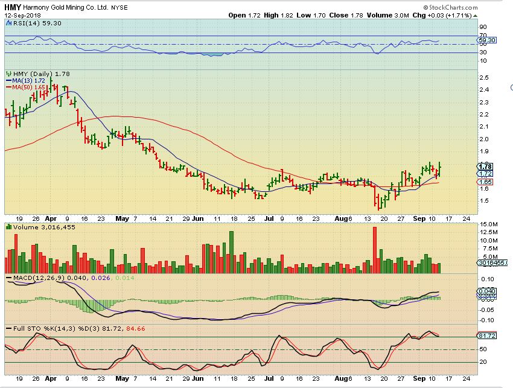Click the HMY ticker symbol in the header
This screenshot has width=513, height=388.
[x=13, y=7]
